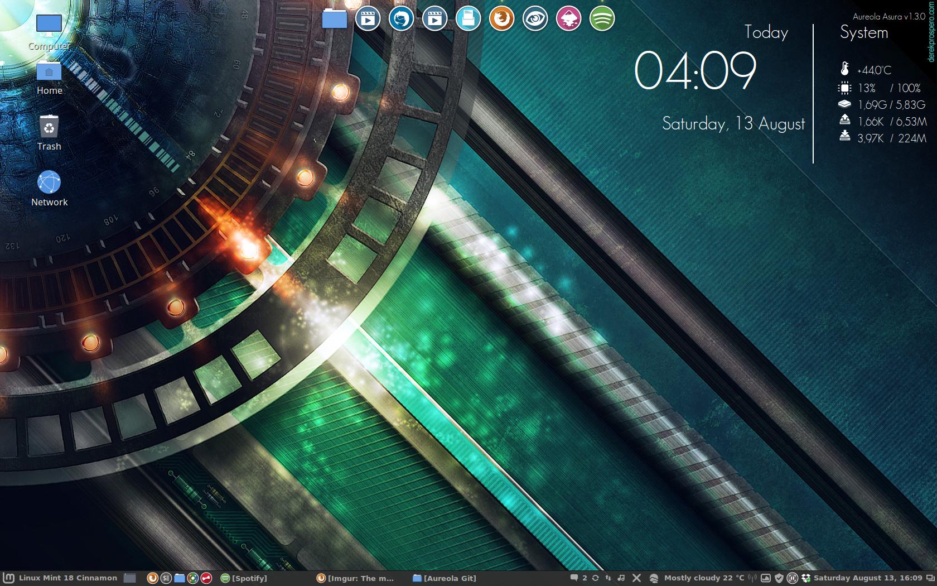937x586 pixels.
Task: Open the terminal panel launcher
Action: pos(166,578)
